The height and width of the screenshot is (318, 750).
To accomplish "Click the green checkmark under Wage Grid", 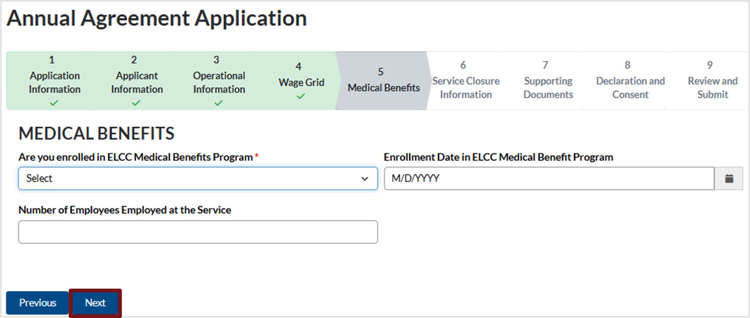I will (x=301, y=96).
